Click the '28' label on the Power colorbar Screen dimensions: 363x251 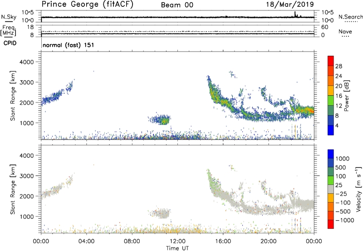tap(338, 66)
